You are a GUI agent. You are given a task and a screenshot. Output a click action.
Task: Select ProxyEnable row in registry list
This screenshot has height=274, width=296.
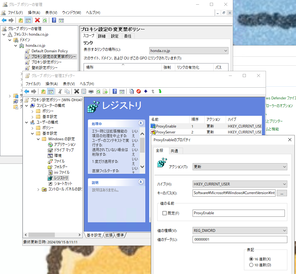click(x=206, y=126)
